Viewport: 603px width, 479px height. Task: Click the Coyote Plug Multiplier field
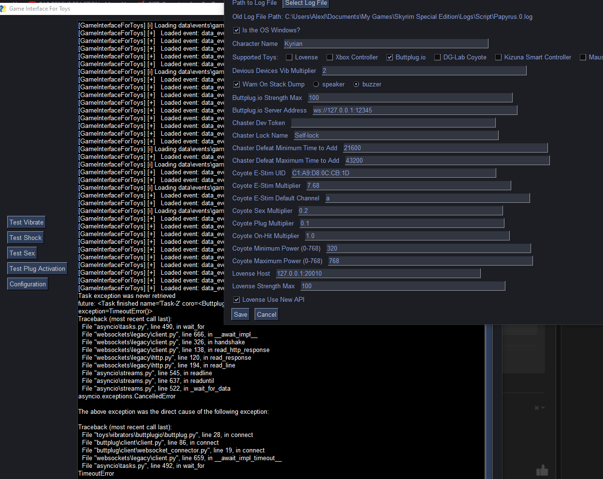point(402,223)
